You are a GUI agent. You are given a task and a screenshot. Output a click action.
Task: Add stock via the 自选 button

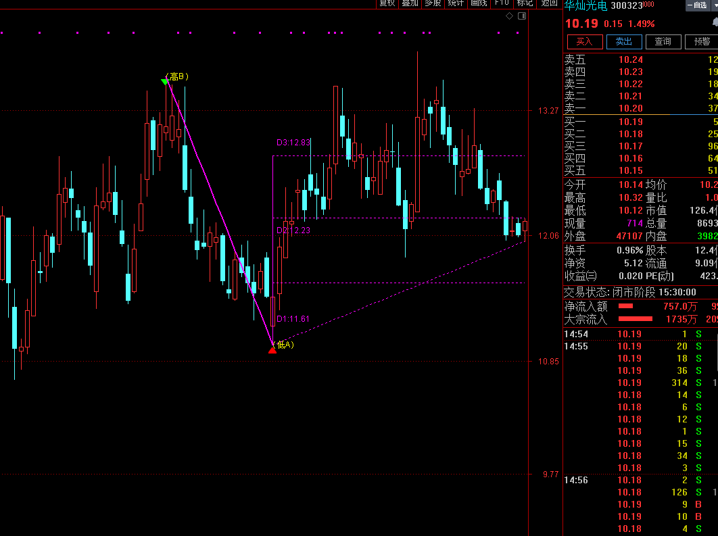[x=696, y=5]
